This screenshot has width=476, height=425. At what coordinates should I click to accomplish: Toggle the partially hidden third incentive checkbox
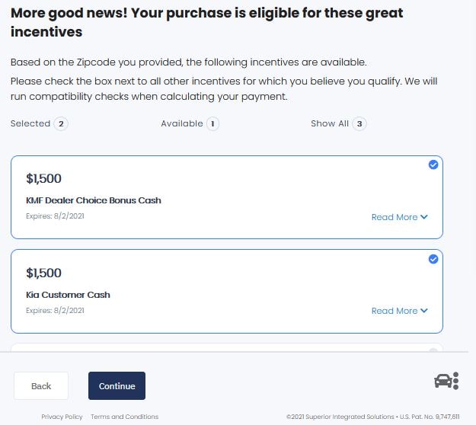point(433,350)
